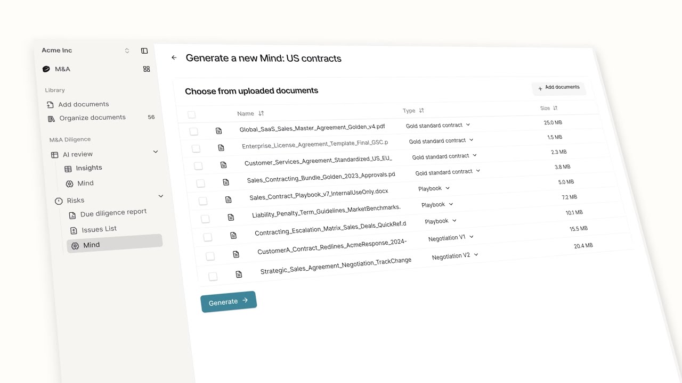This screenshot has width=682, height=383.
Task: Open Insights in the sidebar
Action: [88, 168]
